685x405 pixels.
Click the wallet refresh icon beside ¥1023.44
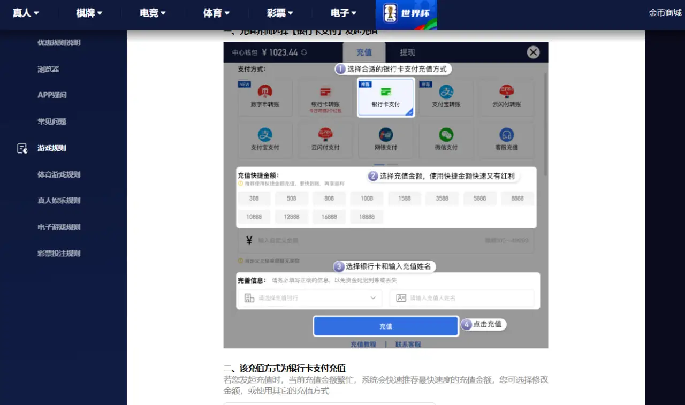point(304,52)
